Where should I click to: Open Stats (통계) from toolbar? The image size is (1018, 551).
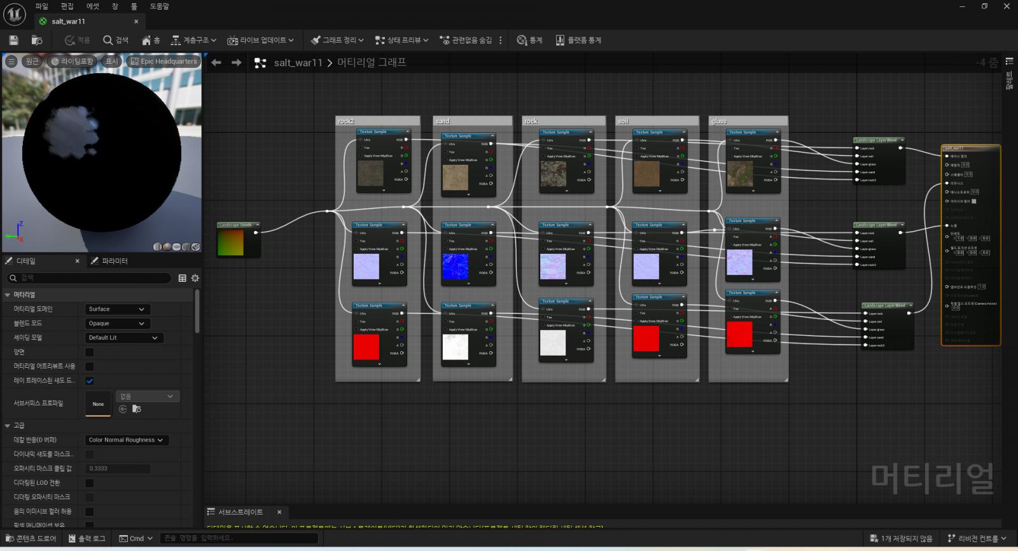coord(529,40)
